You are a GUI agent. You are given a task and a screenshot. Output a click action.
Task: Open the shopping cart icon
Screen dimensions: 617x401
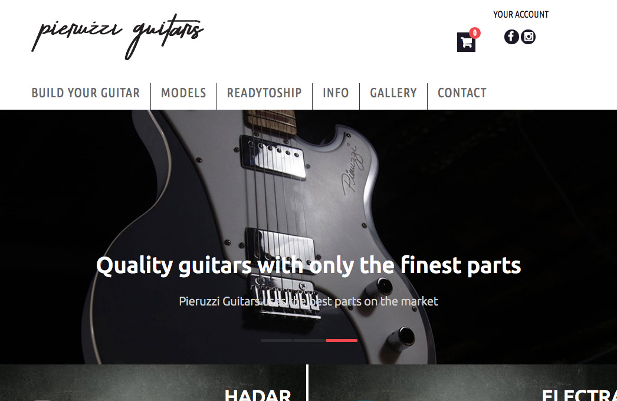(x=466, y=42)
